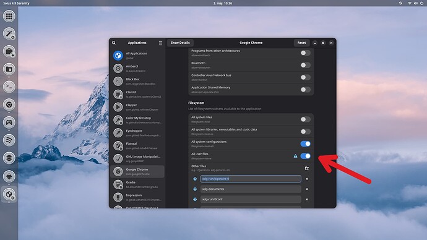Open the volume indicator in top panel
The image size is (427, 240).
(x=416, y=3)
